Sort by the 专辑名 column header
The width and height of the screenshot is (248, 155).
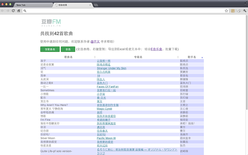tap(138, 57)
